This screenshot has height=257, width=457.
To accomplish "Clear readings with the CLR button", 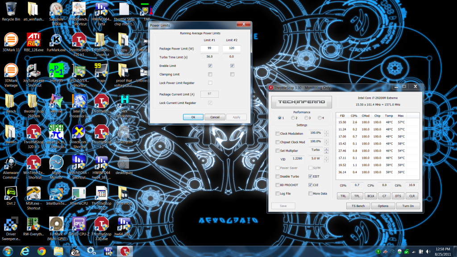I will click(x=412, y=196).
